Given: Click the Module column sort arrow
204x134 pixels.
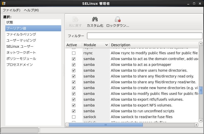Looking at the screenshot, I should (106, 45).
